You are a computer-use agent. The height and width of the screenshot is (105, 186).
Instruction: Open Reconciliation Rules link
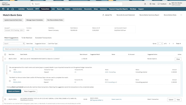click(170, 15)
